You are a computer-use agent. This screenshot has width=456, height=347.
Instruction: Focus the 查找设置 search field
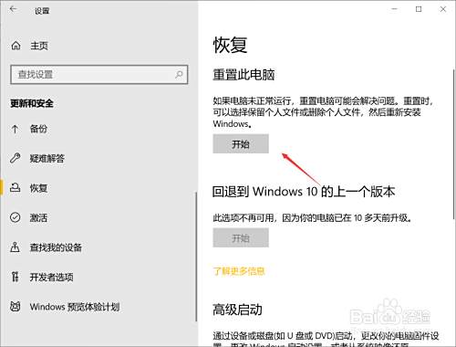tap(99, 74)
